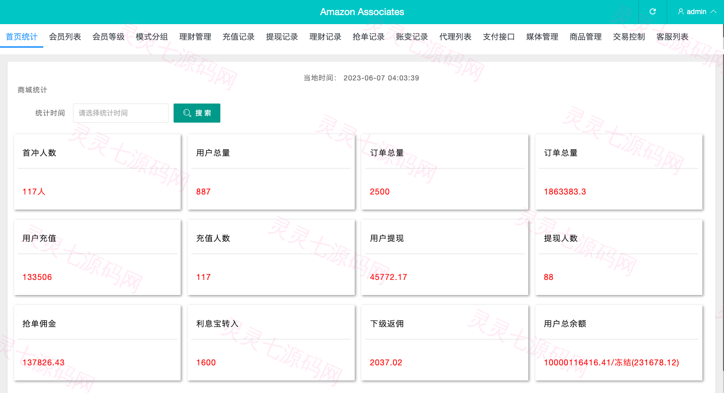Image resolution: width=724 pixels, height=393 pixels.
Task: Open 理财管理 tab
Action: [x=195, y=37]
